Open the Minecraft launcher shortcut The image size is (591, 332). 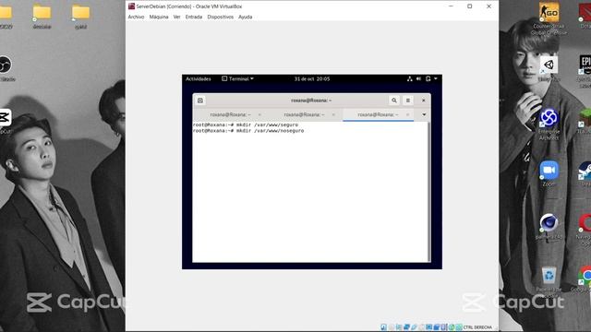click(x=585, y=121)
